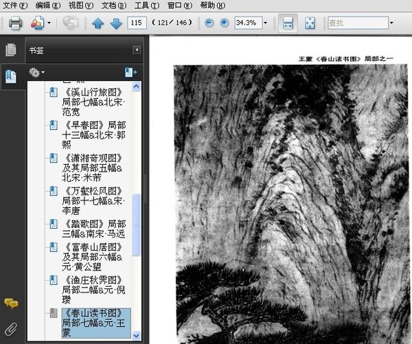This screenshot has height=344, width=412.
Task: Select bookmark 《踏歌图》局部三幅
Action: pos(94,229)
